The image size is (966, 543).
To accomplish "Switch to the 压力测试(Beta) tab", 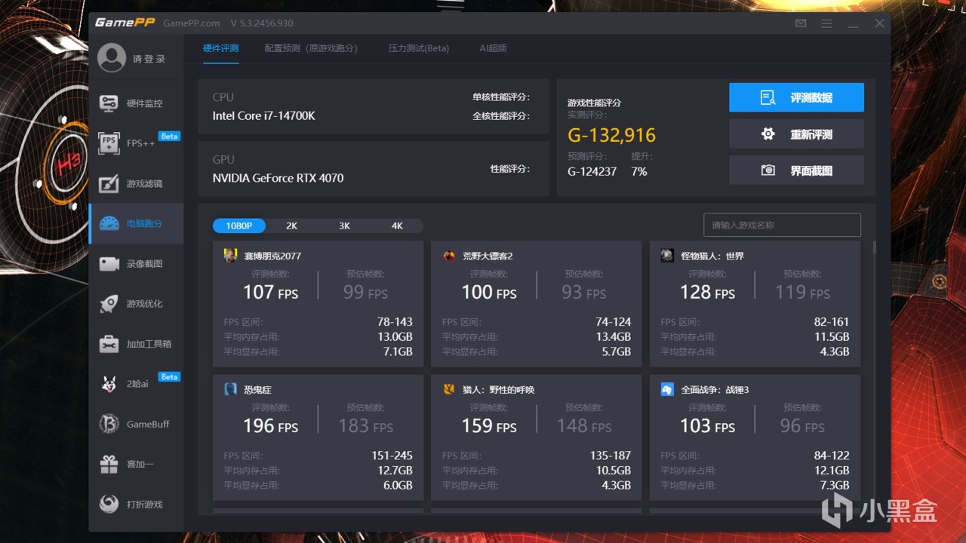I will click(x=419, y=48).
